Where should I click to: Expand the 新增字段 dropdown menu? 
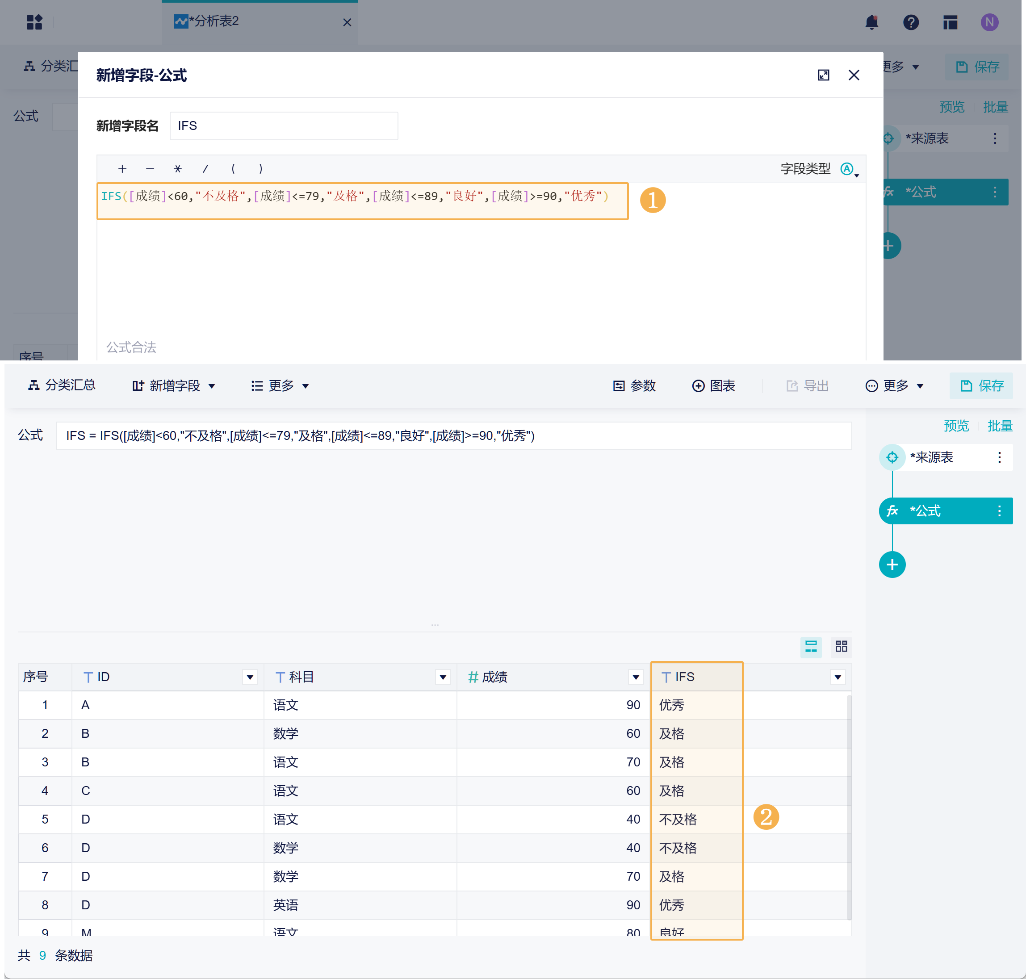[x=174, y=385]
